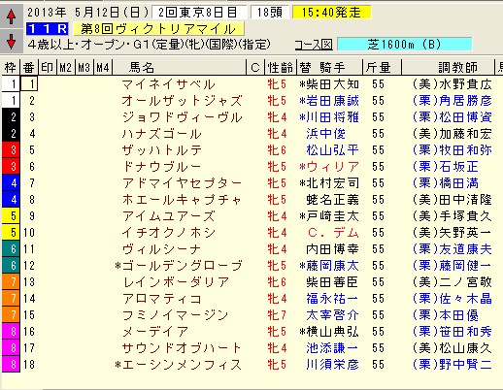
Task: Click the M3 column header
Action: [x=84, y=67]
